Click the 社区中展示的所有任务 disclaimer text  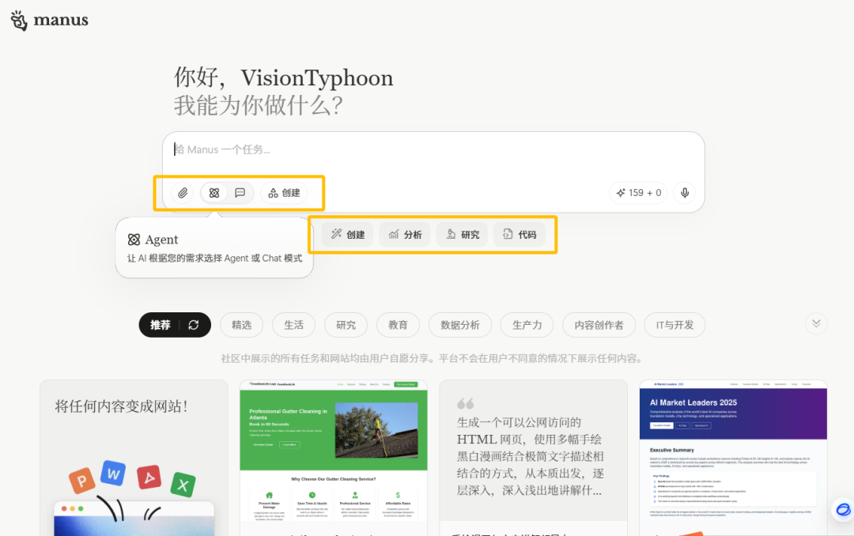pos(432,358)
